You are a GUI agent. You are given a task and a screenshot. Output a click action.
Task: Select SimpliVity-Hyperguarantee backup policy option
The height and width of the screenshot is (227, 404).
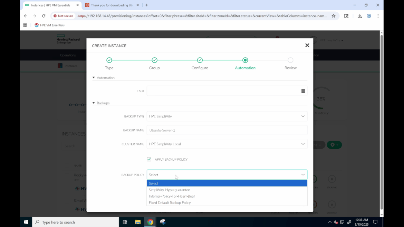169,190
